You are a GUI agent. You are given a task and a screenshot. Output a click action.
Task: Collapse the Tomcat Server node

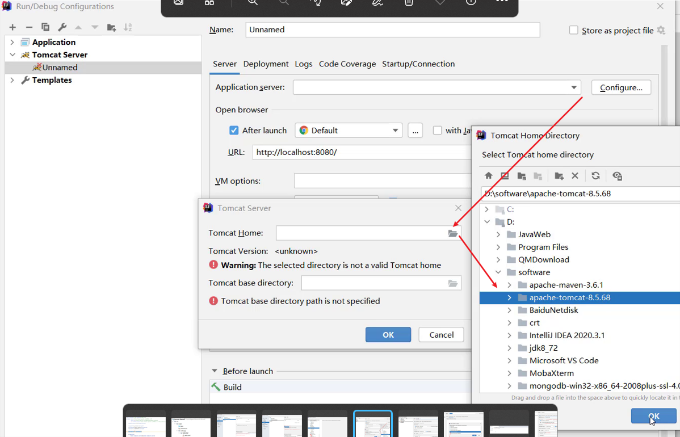pyautogui.click(x=12, y=54)
